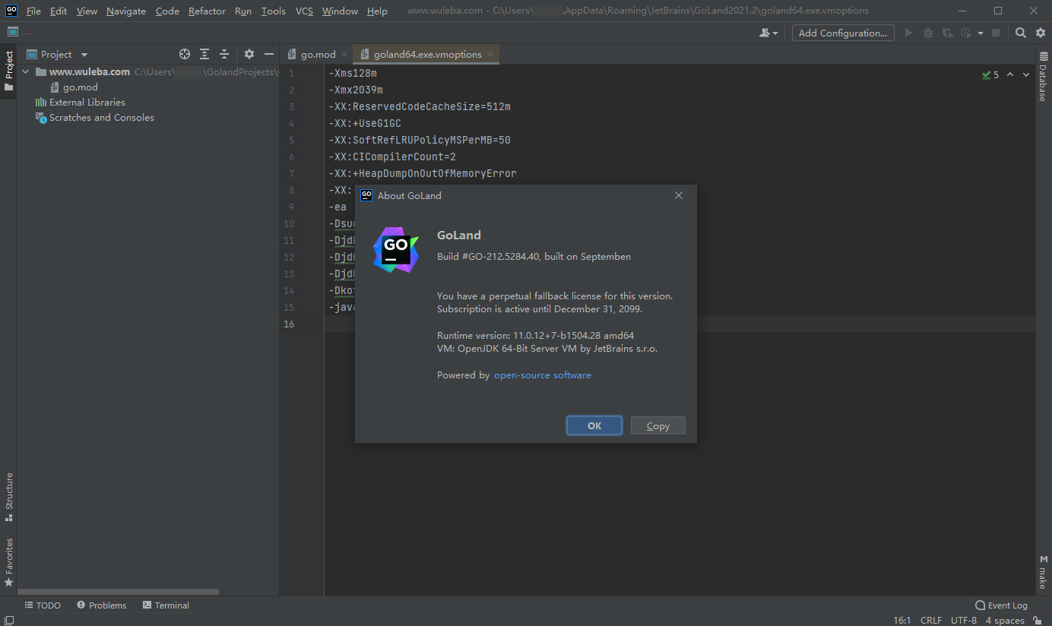
Task: Open IDE settings gear icon in toolbar
Action: click(x=1041, y=33)
